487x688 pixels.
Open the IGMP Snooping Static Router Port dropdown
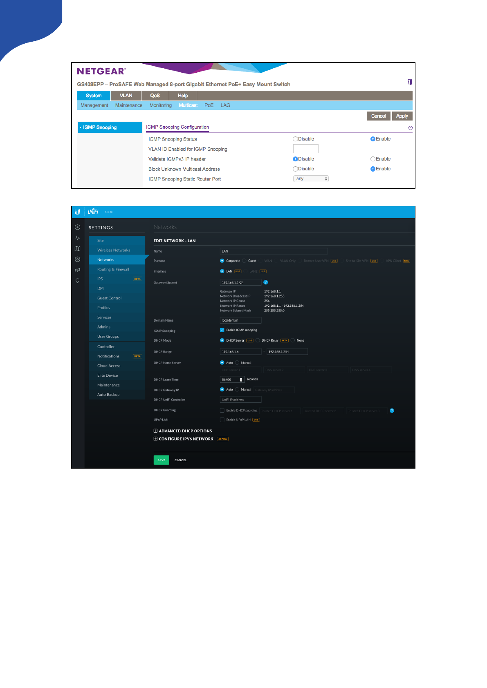[311, 179]
